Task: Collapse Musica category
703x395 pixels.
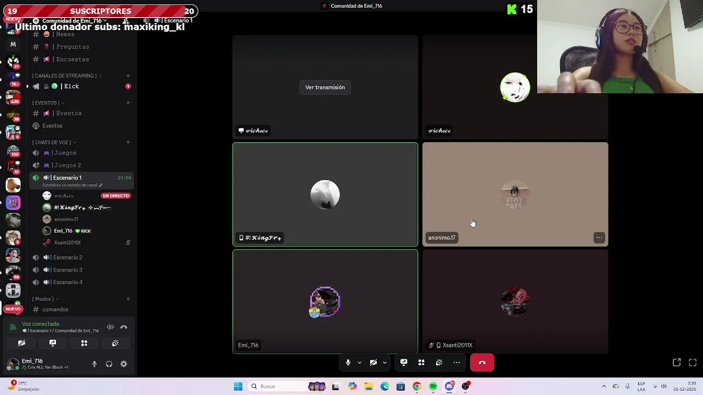Action: pos(44,299)
